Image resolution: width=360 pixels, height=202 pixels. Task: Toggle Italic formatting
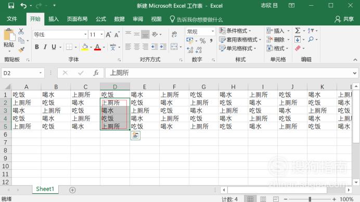click(x=45, y=47)
